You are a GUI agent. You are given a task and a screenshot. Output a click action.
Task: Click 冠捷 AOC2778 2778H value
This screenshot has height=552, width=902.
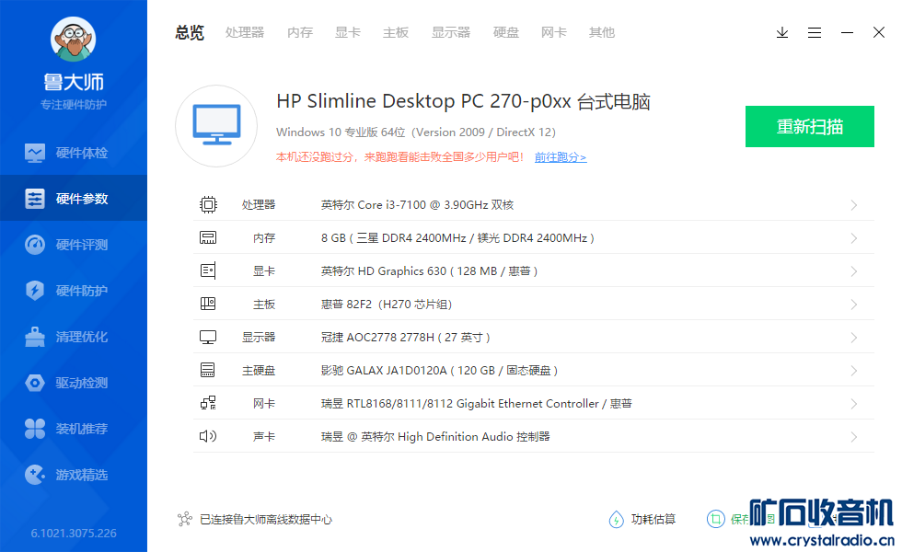point(406,337)
